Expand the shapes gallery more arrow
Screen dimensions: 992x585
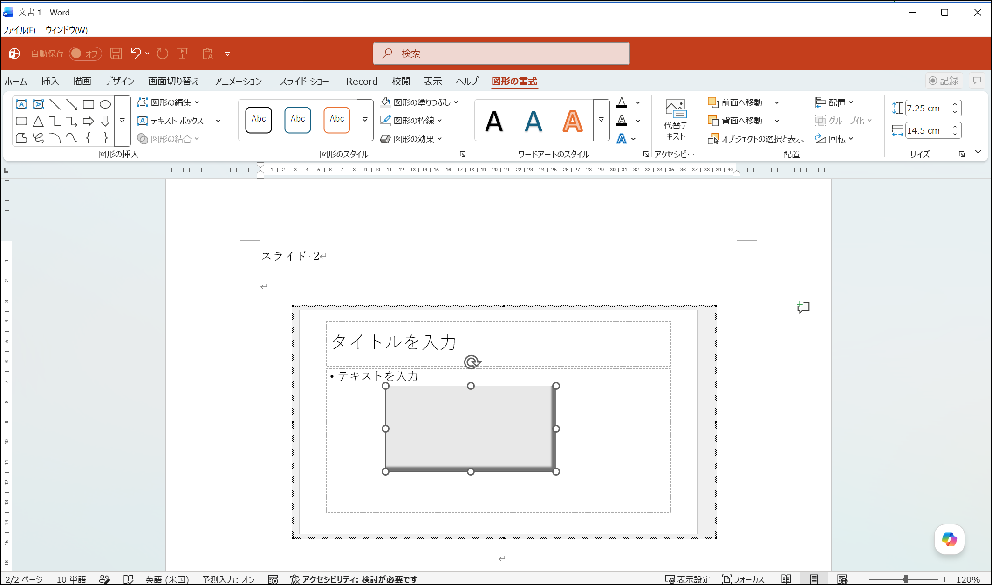click(x=122, y=121)
